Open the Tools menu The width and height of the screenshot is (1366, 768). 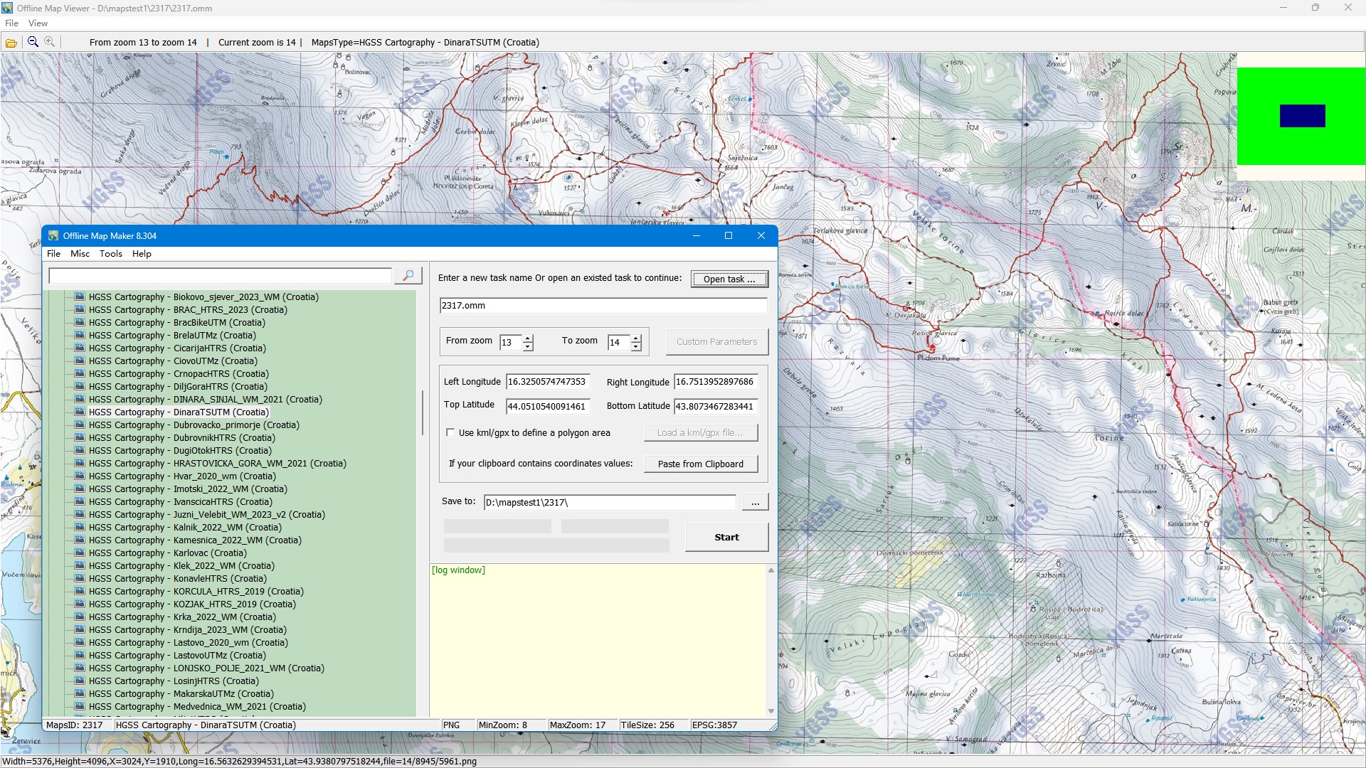110,253
